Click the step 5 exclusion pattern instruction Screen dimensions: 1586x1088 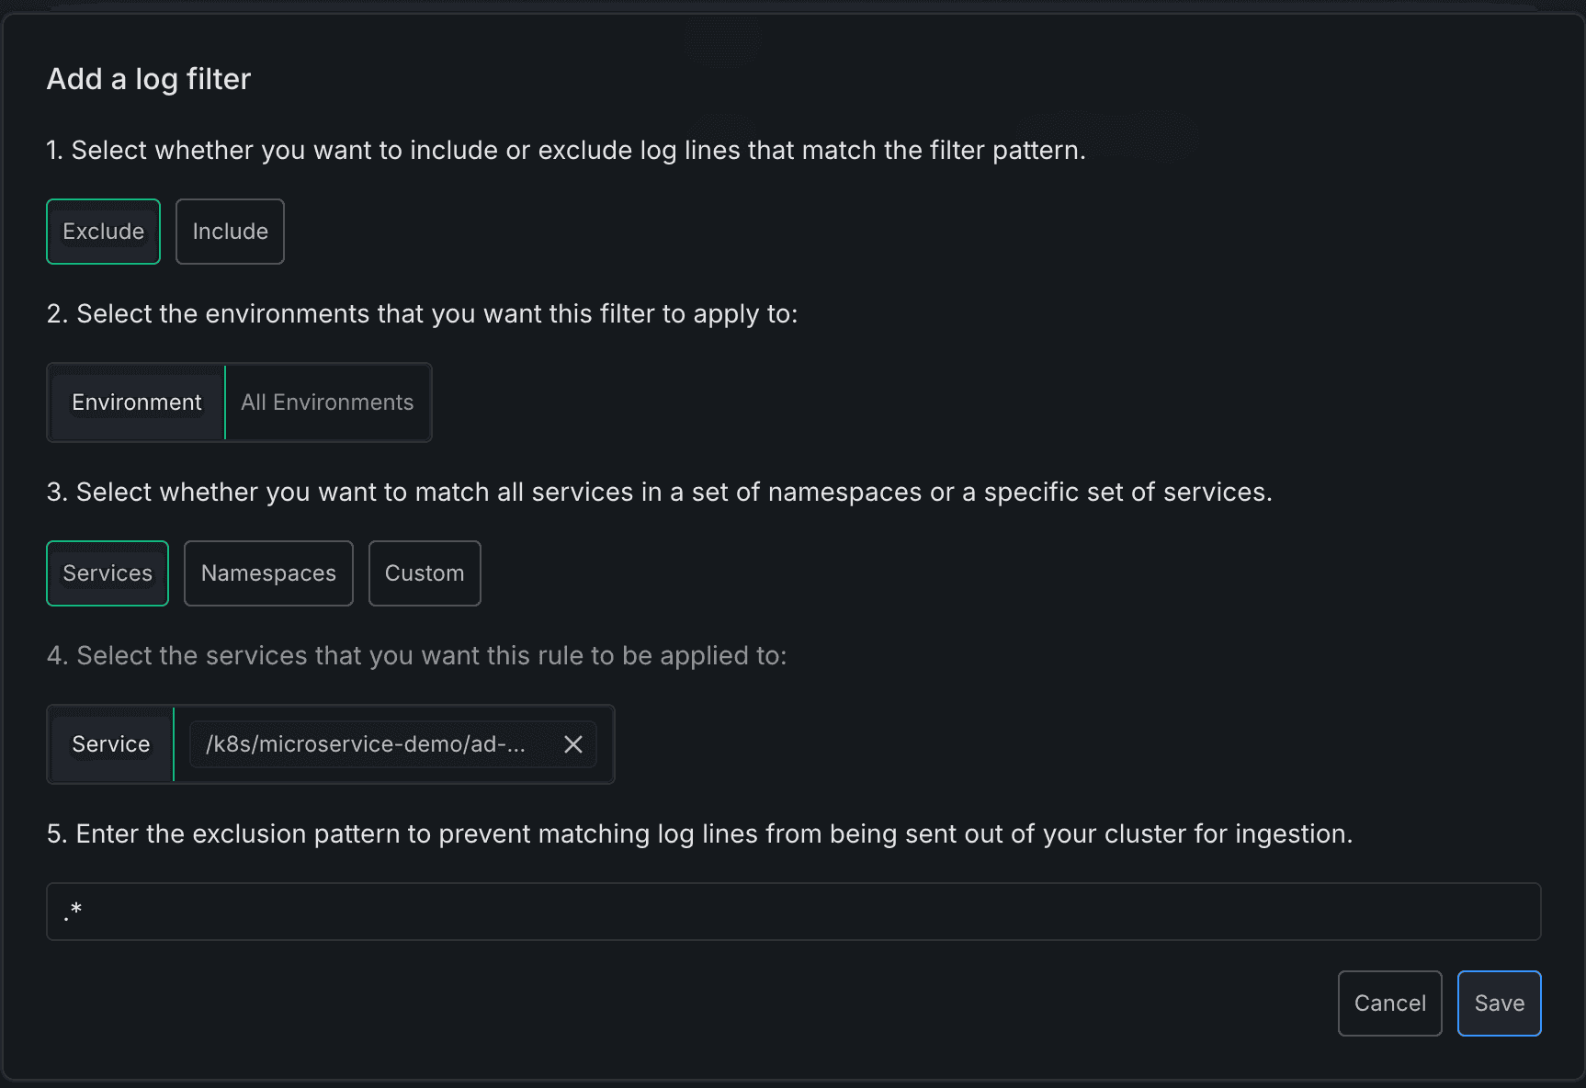pyautogui.click(x=699, y=834)
